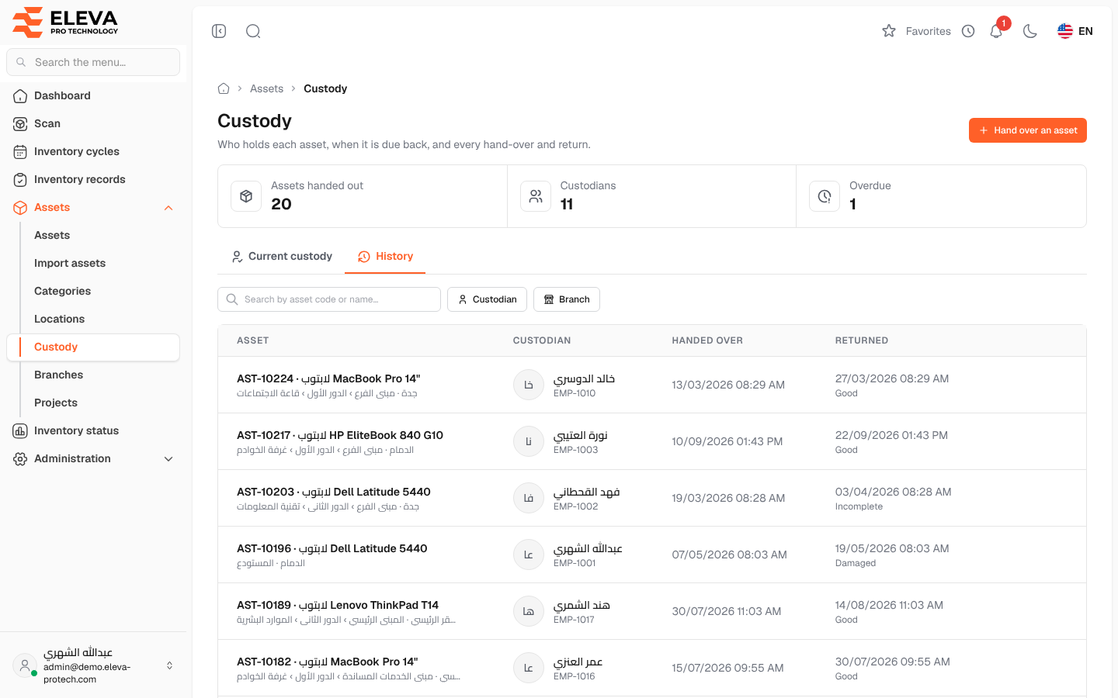The width and height of the screenshot is (1118, 698).
Task: Open the notifications bell
Action: coord(996,31)
